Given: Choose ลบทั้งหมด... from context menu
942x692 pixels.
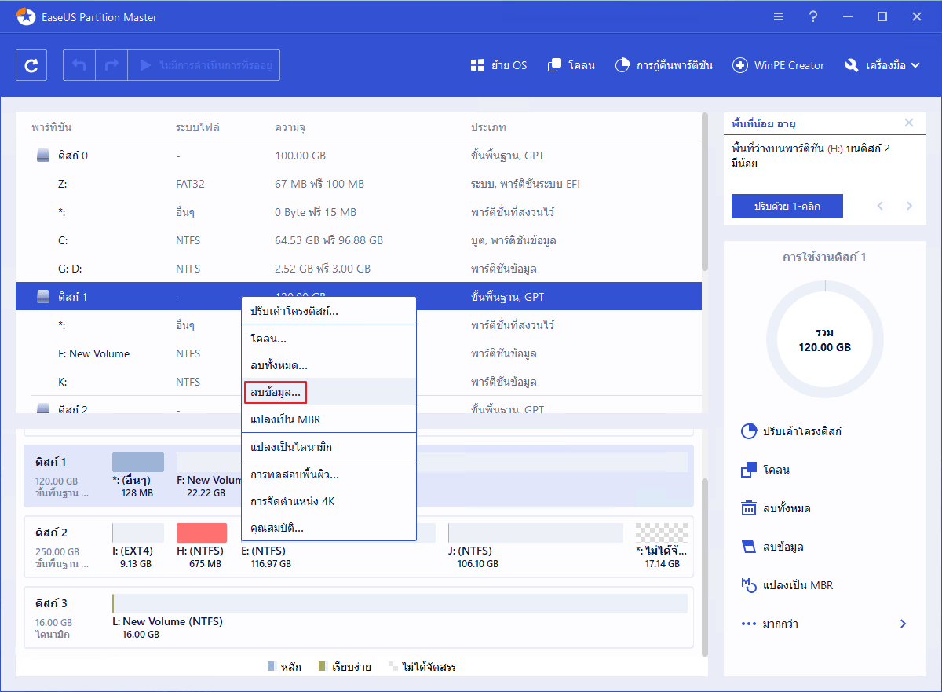Looking at the screenshot, I should 328,366.
